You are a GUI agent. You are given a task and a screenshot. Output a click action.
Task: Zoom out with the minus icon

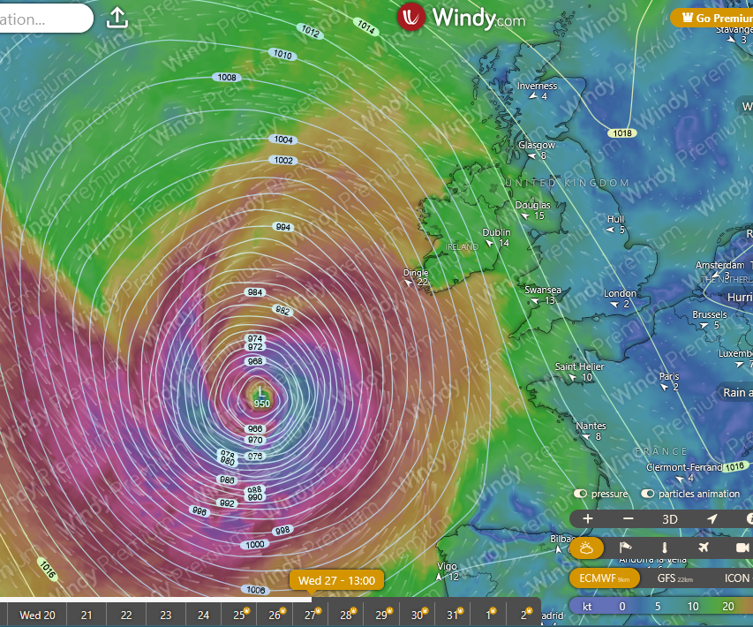[629, 519]
